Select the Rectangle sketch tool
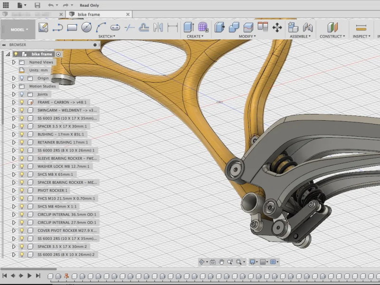380x285 pixels. 72,28
